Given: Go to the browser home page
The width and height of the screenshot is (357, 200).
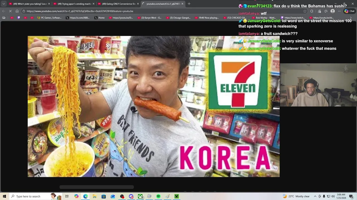Looking at the screenshot, I should [17, 11].
